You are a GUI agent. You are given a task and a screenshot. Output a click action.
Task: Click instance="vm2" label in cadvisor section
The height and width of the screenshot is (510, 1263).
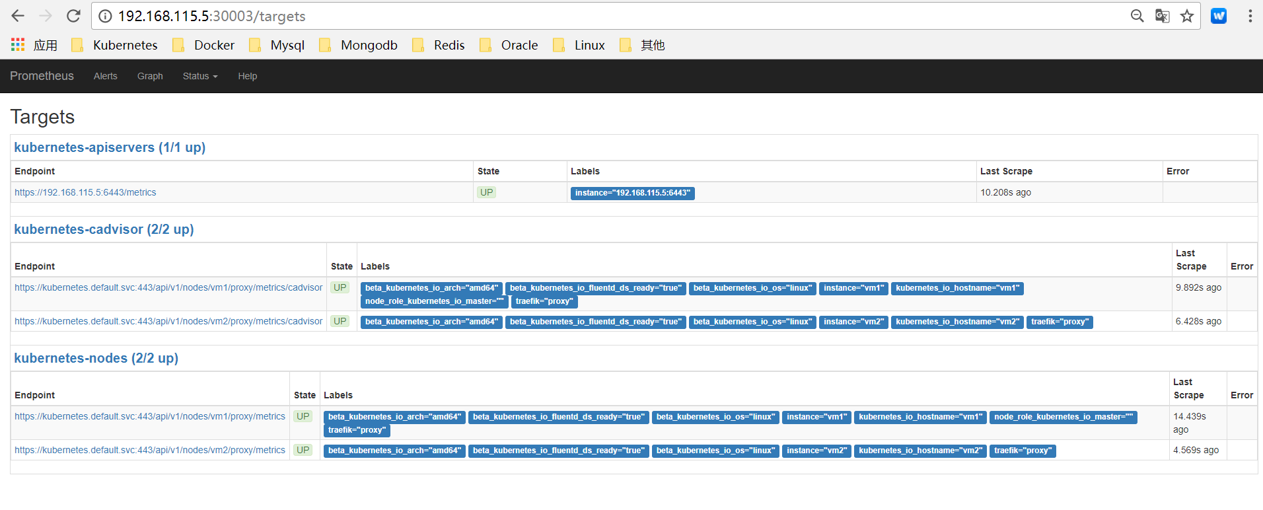tap(853, 322)
